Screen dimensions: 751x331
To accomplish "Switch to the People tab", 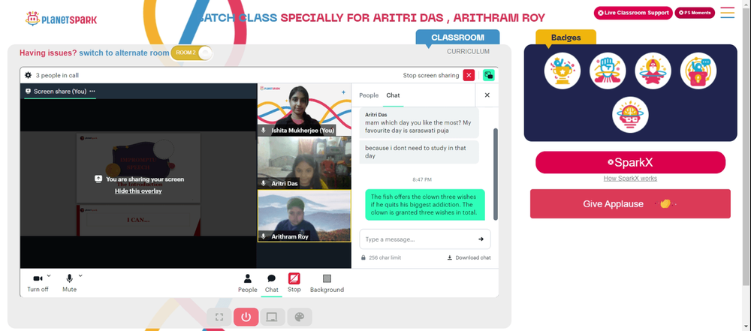I will 369,95.
